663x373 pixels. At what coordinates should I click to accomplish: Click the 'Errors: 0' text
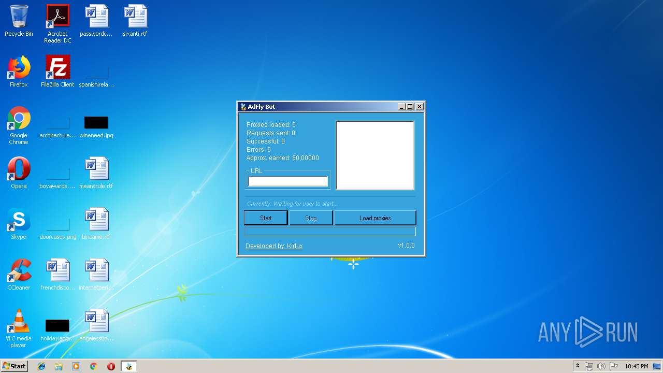pos(258,150)
